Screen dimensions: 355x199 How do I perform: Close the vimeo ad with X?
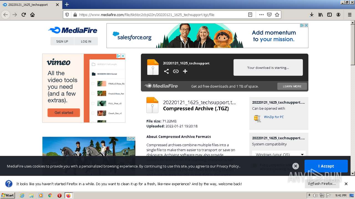[123, 56]
